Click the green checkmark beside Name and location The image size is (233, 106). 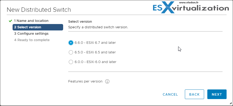10,21
